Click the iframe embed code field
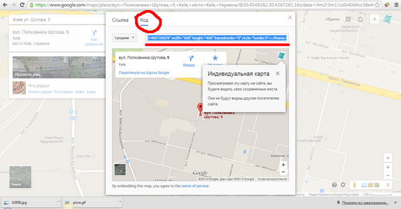The height and width of the screenshot is (209, 401). coord(217,38)
